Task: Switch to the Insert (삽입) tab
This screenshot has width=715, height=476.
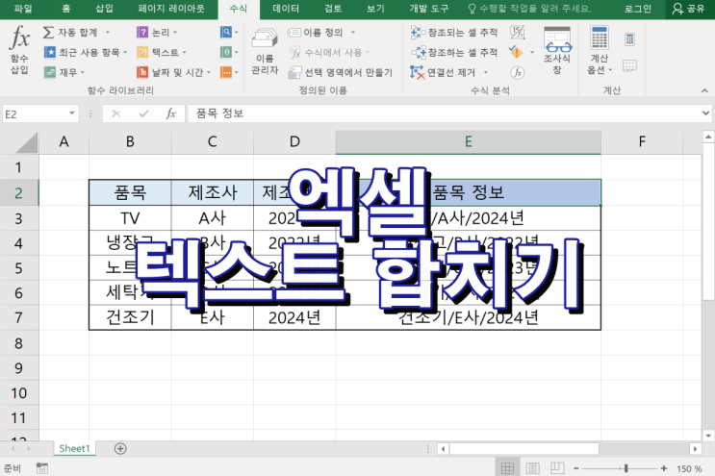Action: 105,9
